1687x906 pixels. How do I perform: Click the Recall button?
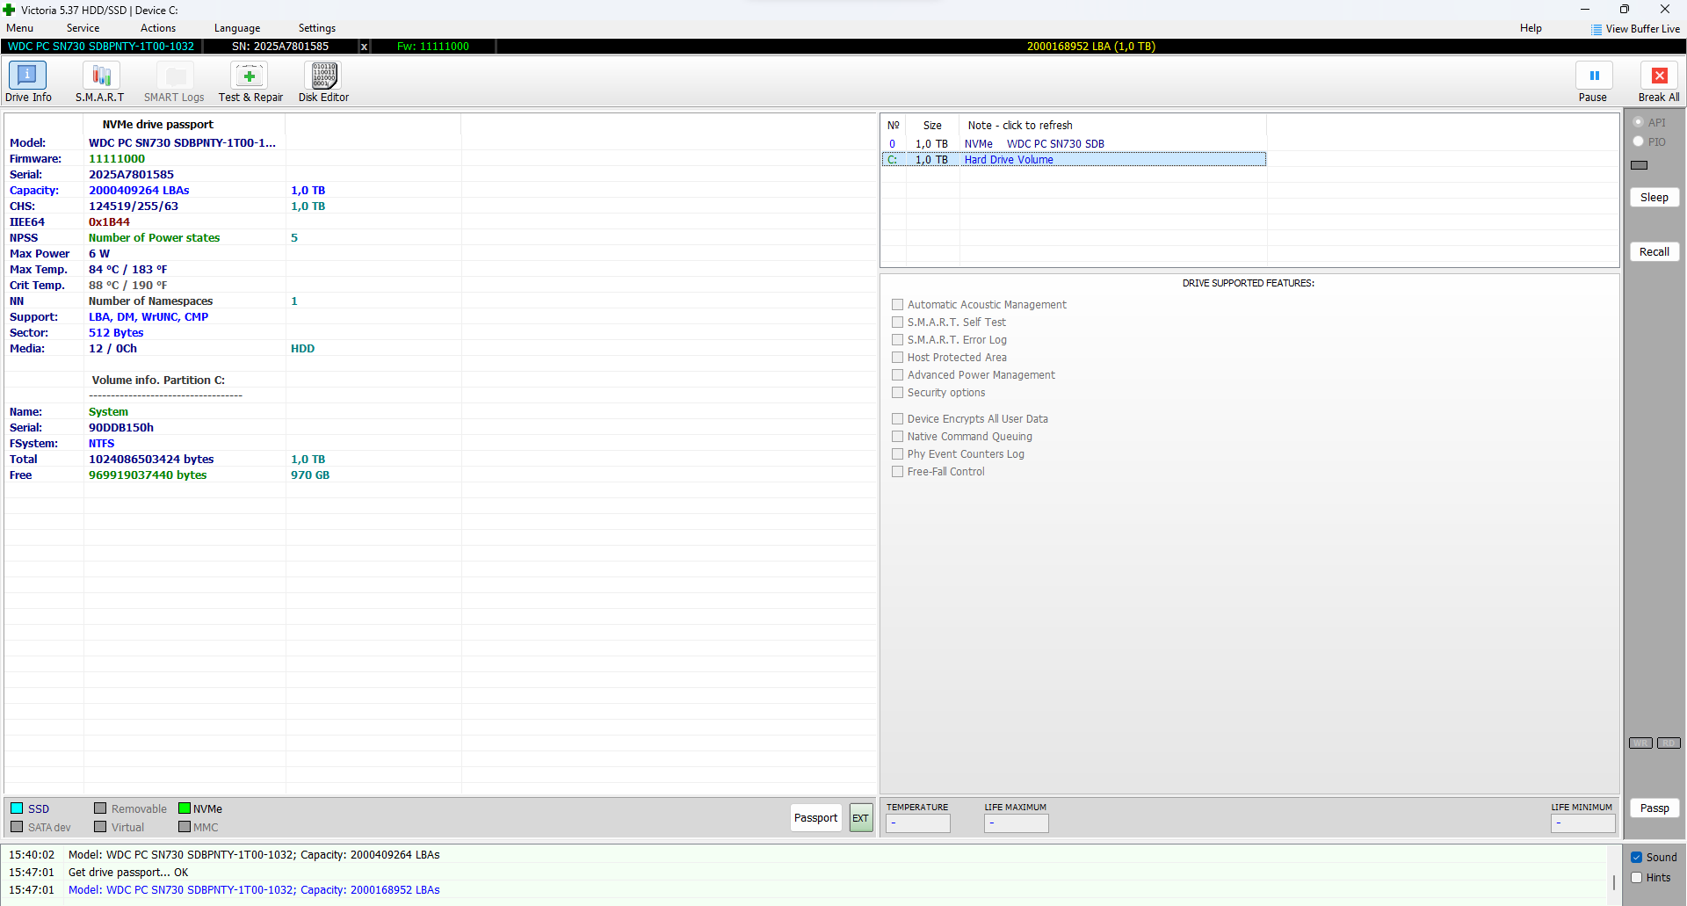[x=1654, y=252]
